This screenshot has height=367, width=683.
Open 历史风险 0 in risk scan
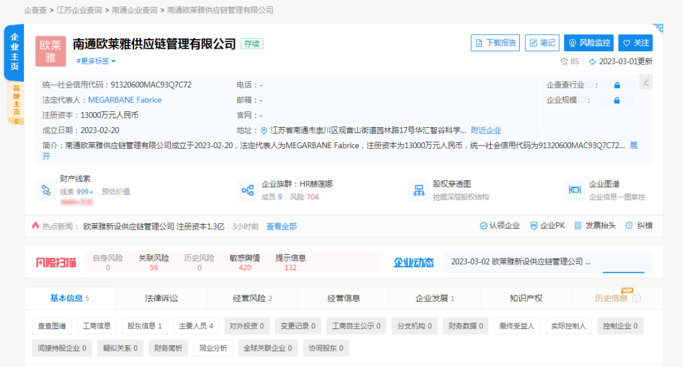199,263
